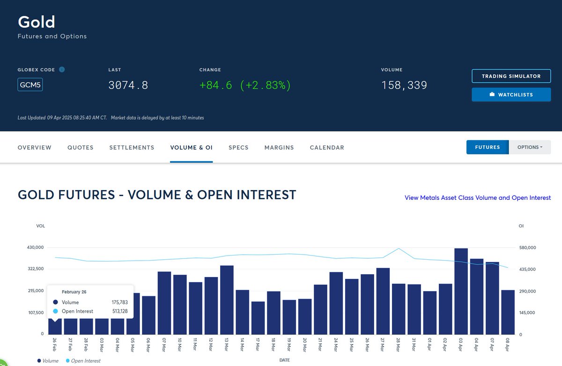
Task: Open the Calendar tab
Action: 327,147
